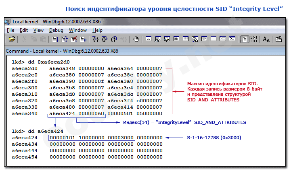Open the View menu
291x171 pixels.
click(38, 30)
